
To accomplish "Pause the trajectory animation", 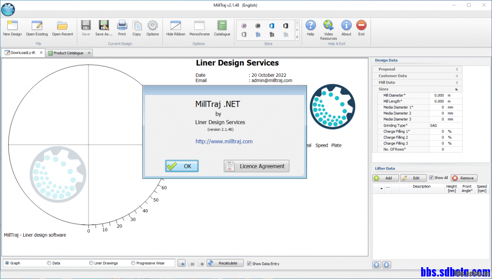I will (x=192, y=264).
